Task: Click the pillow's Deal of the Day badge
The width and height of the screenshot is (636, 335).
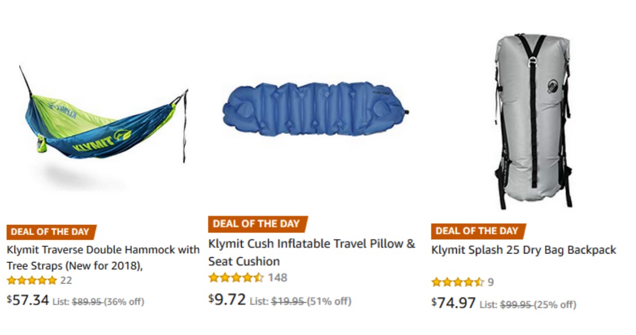Action: click(x=257, y=224)
